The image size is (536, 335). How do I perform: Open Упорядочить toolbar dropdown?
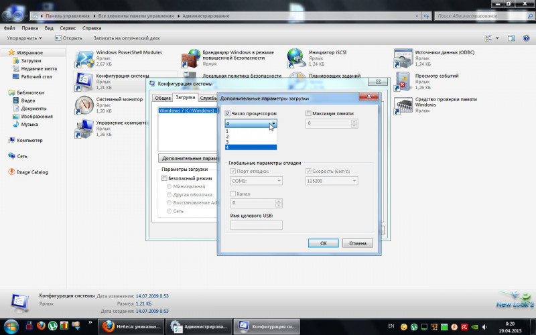pyautogui.click(x=24, y=38)
